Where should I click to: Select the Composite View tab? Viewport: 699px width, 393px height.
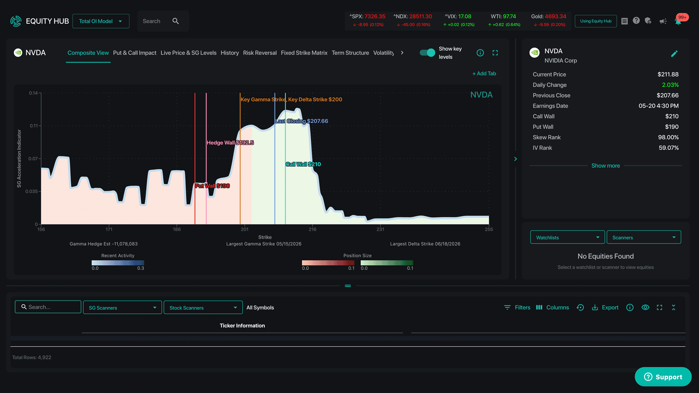[x=88, y=53]
